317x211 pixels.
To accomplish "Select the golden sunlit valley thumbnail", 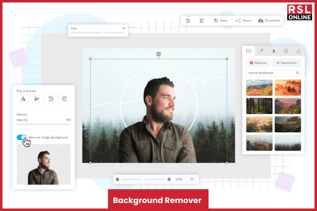I will click(x=260, y=124).
